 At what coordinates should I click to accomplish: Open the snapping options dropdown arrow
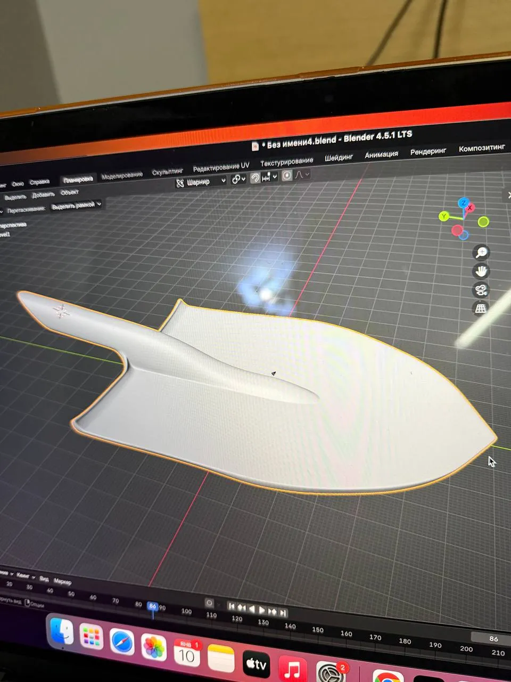click(x=274, y=177)
